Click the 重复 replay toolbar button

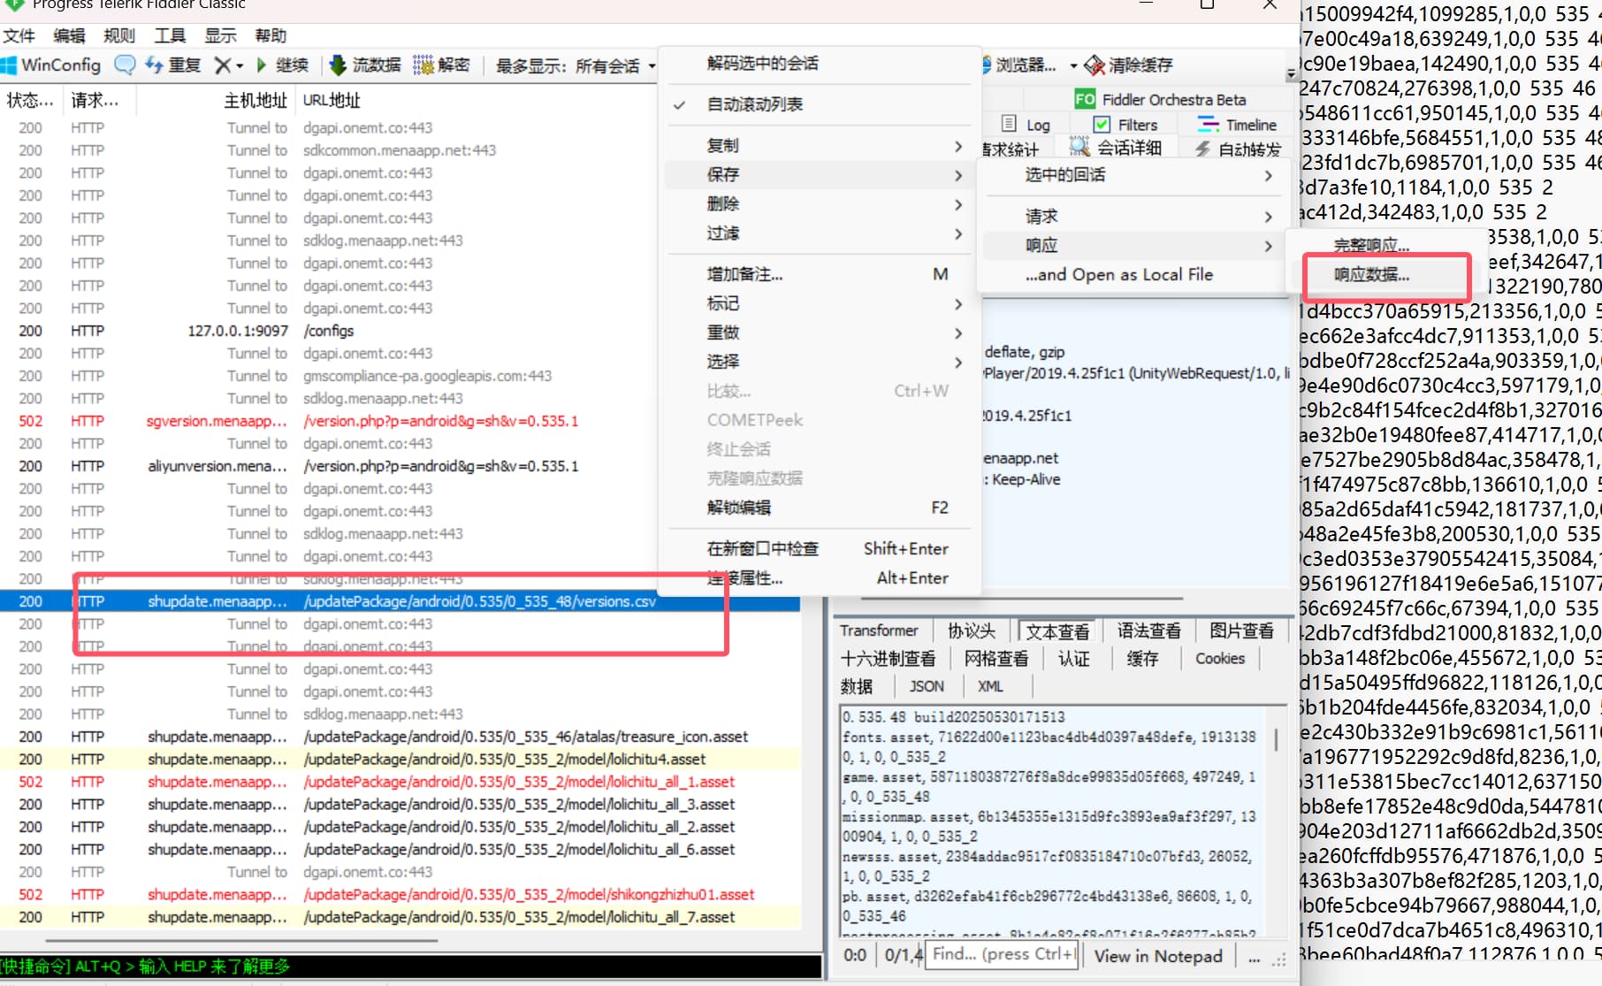[x=174, y=65]
